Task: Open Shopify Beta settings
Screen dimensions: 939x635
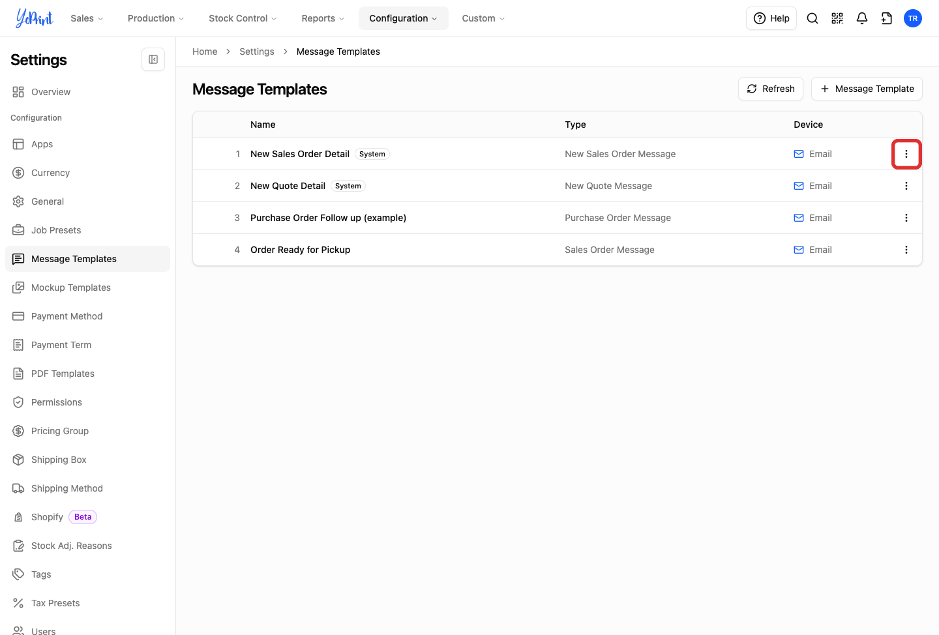Action: tap(87, 517)
